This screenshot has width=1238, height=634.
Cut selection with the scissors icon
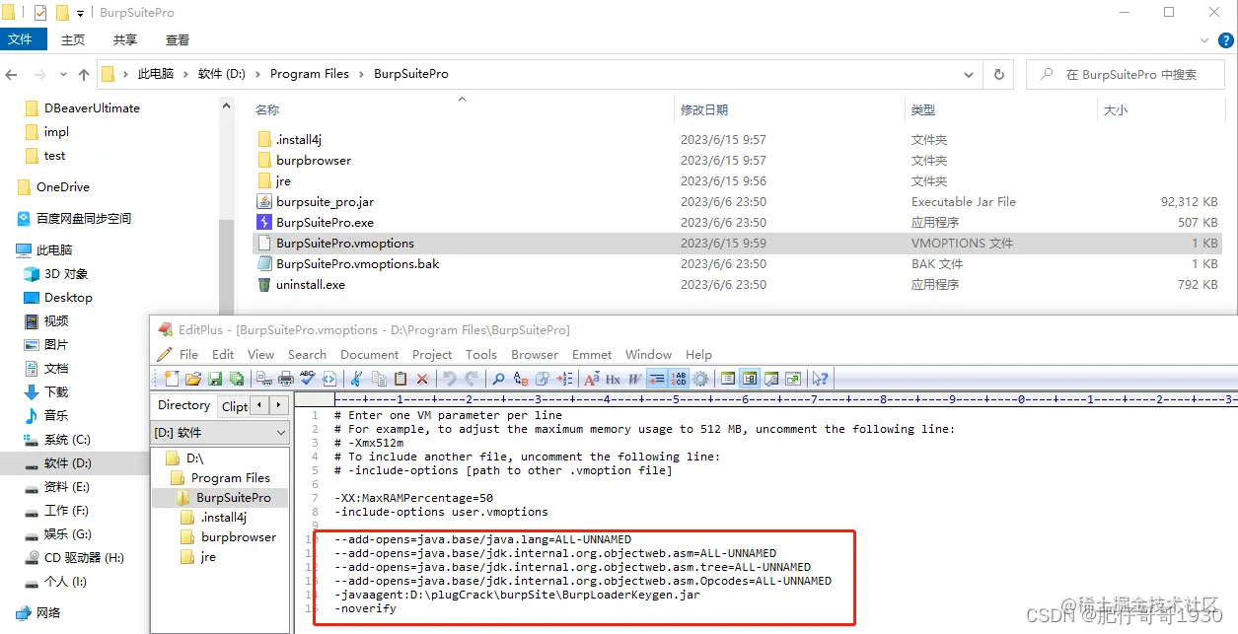[x=356, y=379]
